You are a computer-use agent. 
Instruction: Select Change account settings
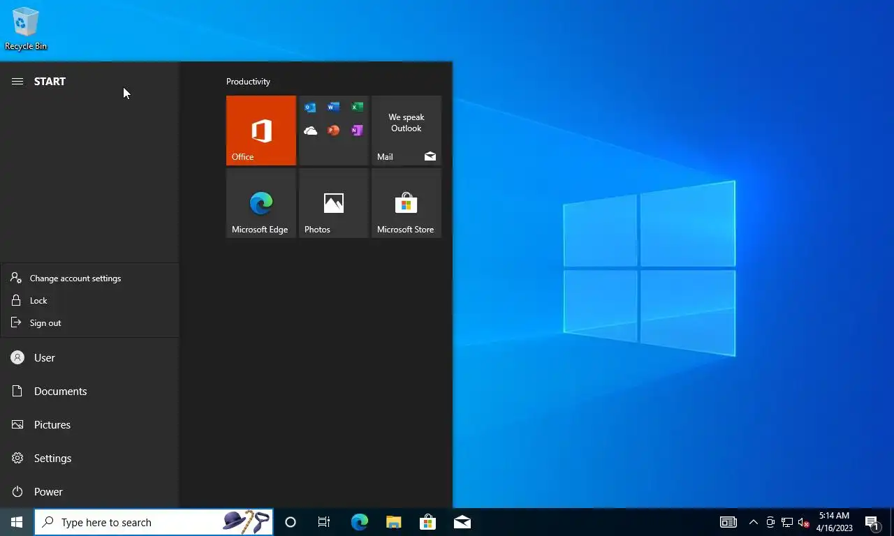pos(89,278)
